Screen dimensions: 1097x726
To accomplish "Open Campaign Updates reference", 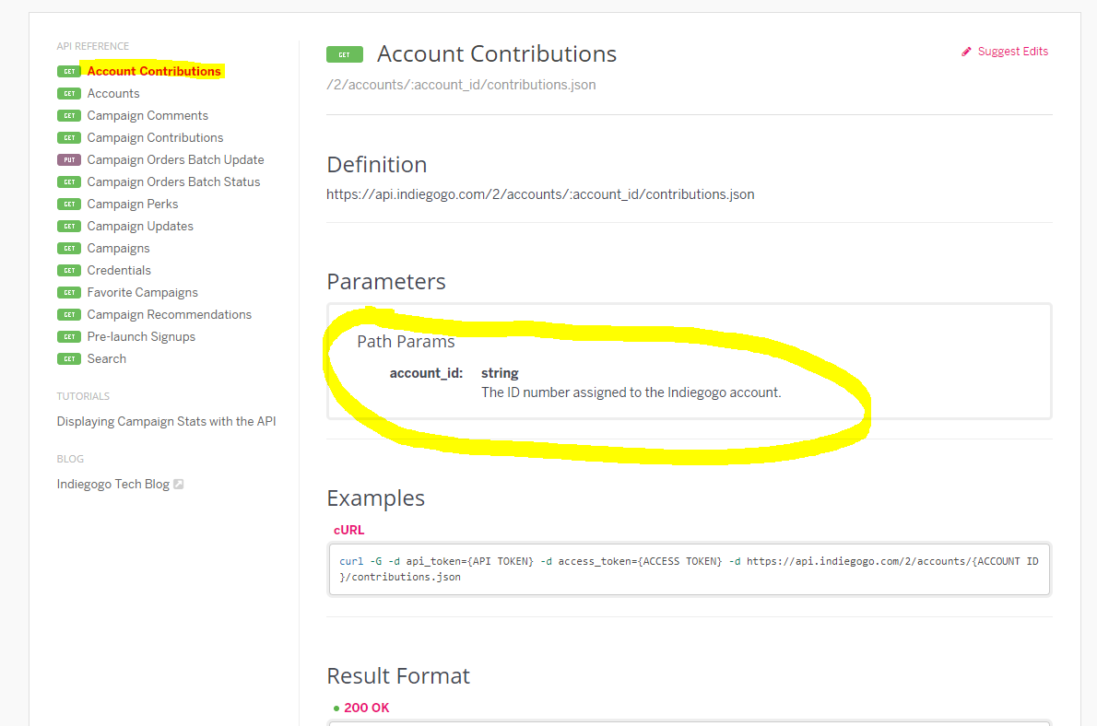I will pyautogui.click(x=140, y=226).
